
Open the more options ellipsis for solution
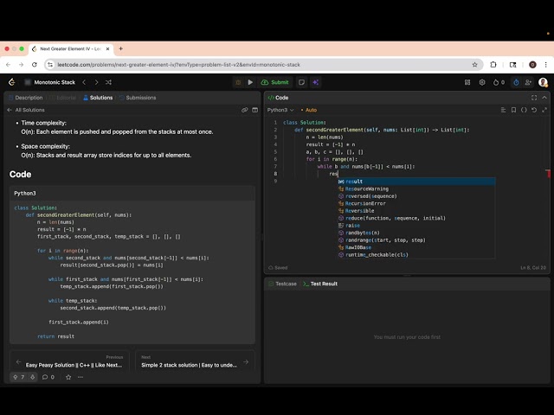click(81, 377)
